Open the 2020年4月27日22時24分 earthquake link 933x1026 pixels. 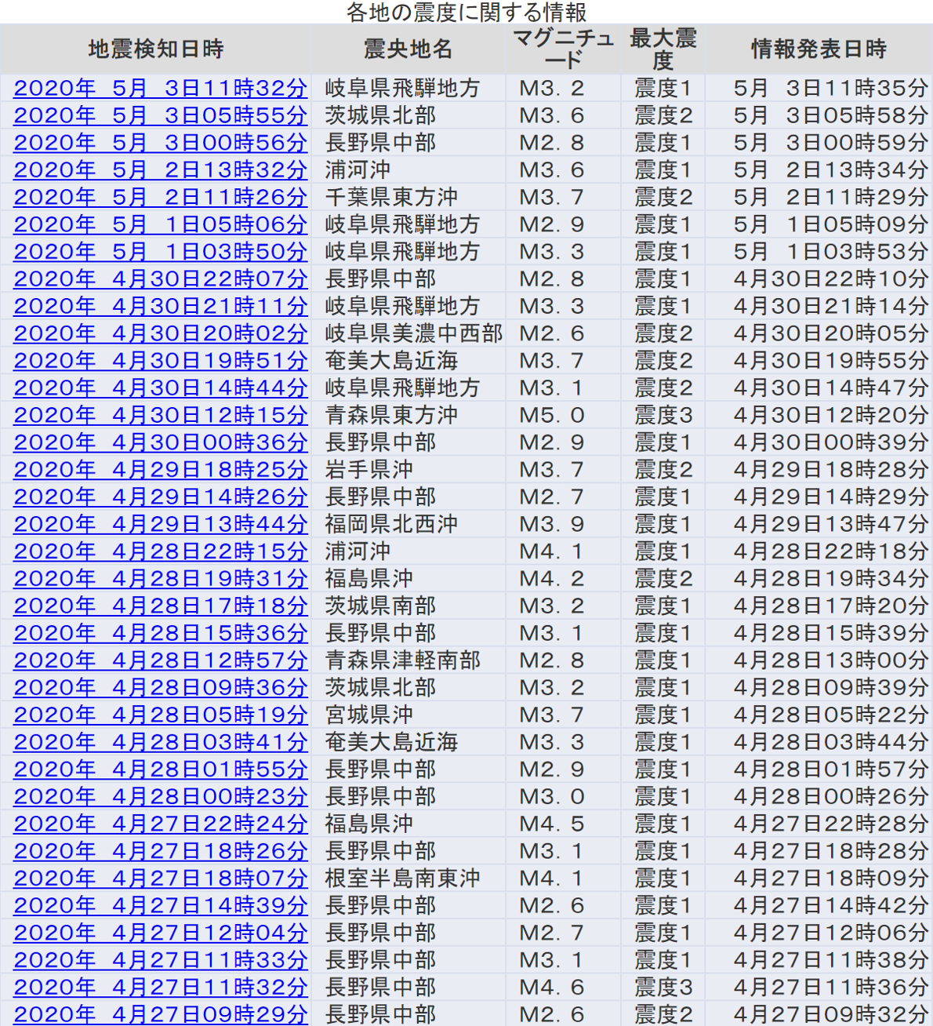click(160, 824)
